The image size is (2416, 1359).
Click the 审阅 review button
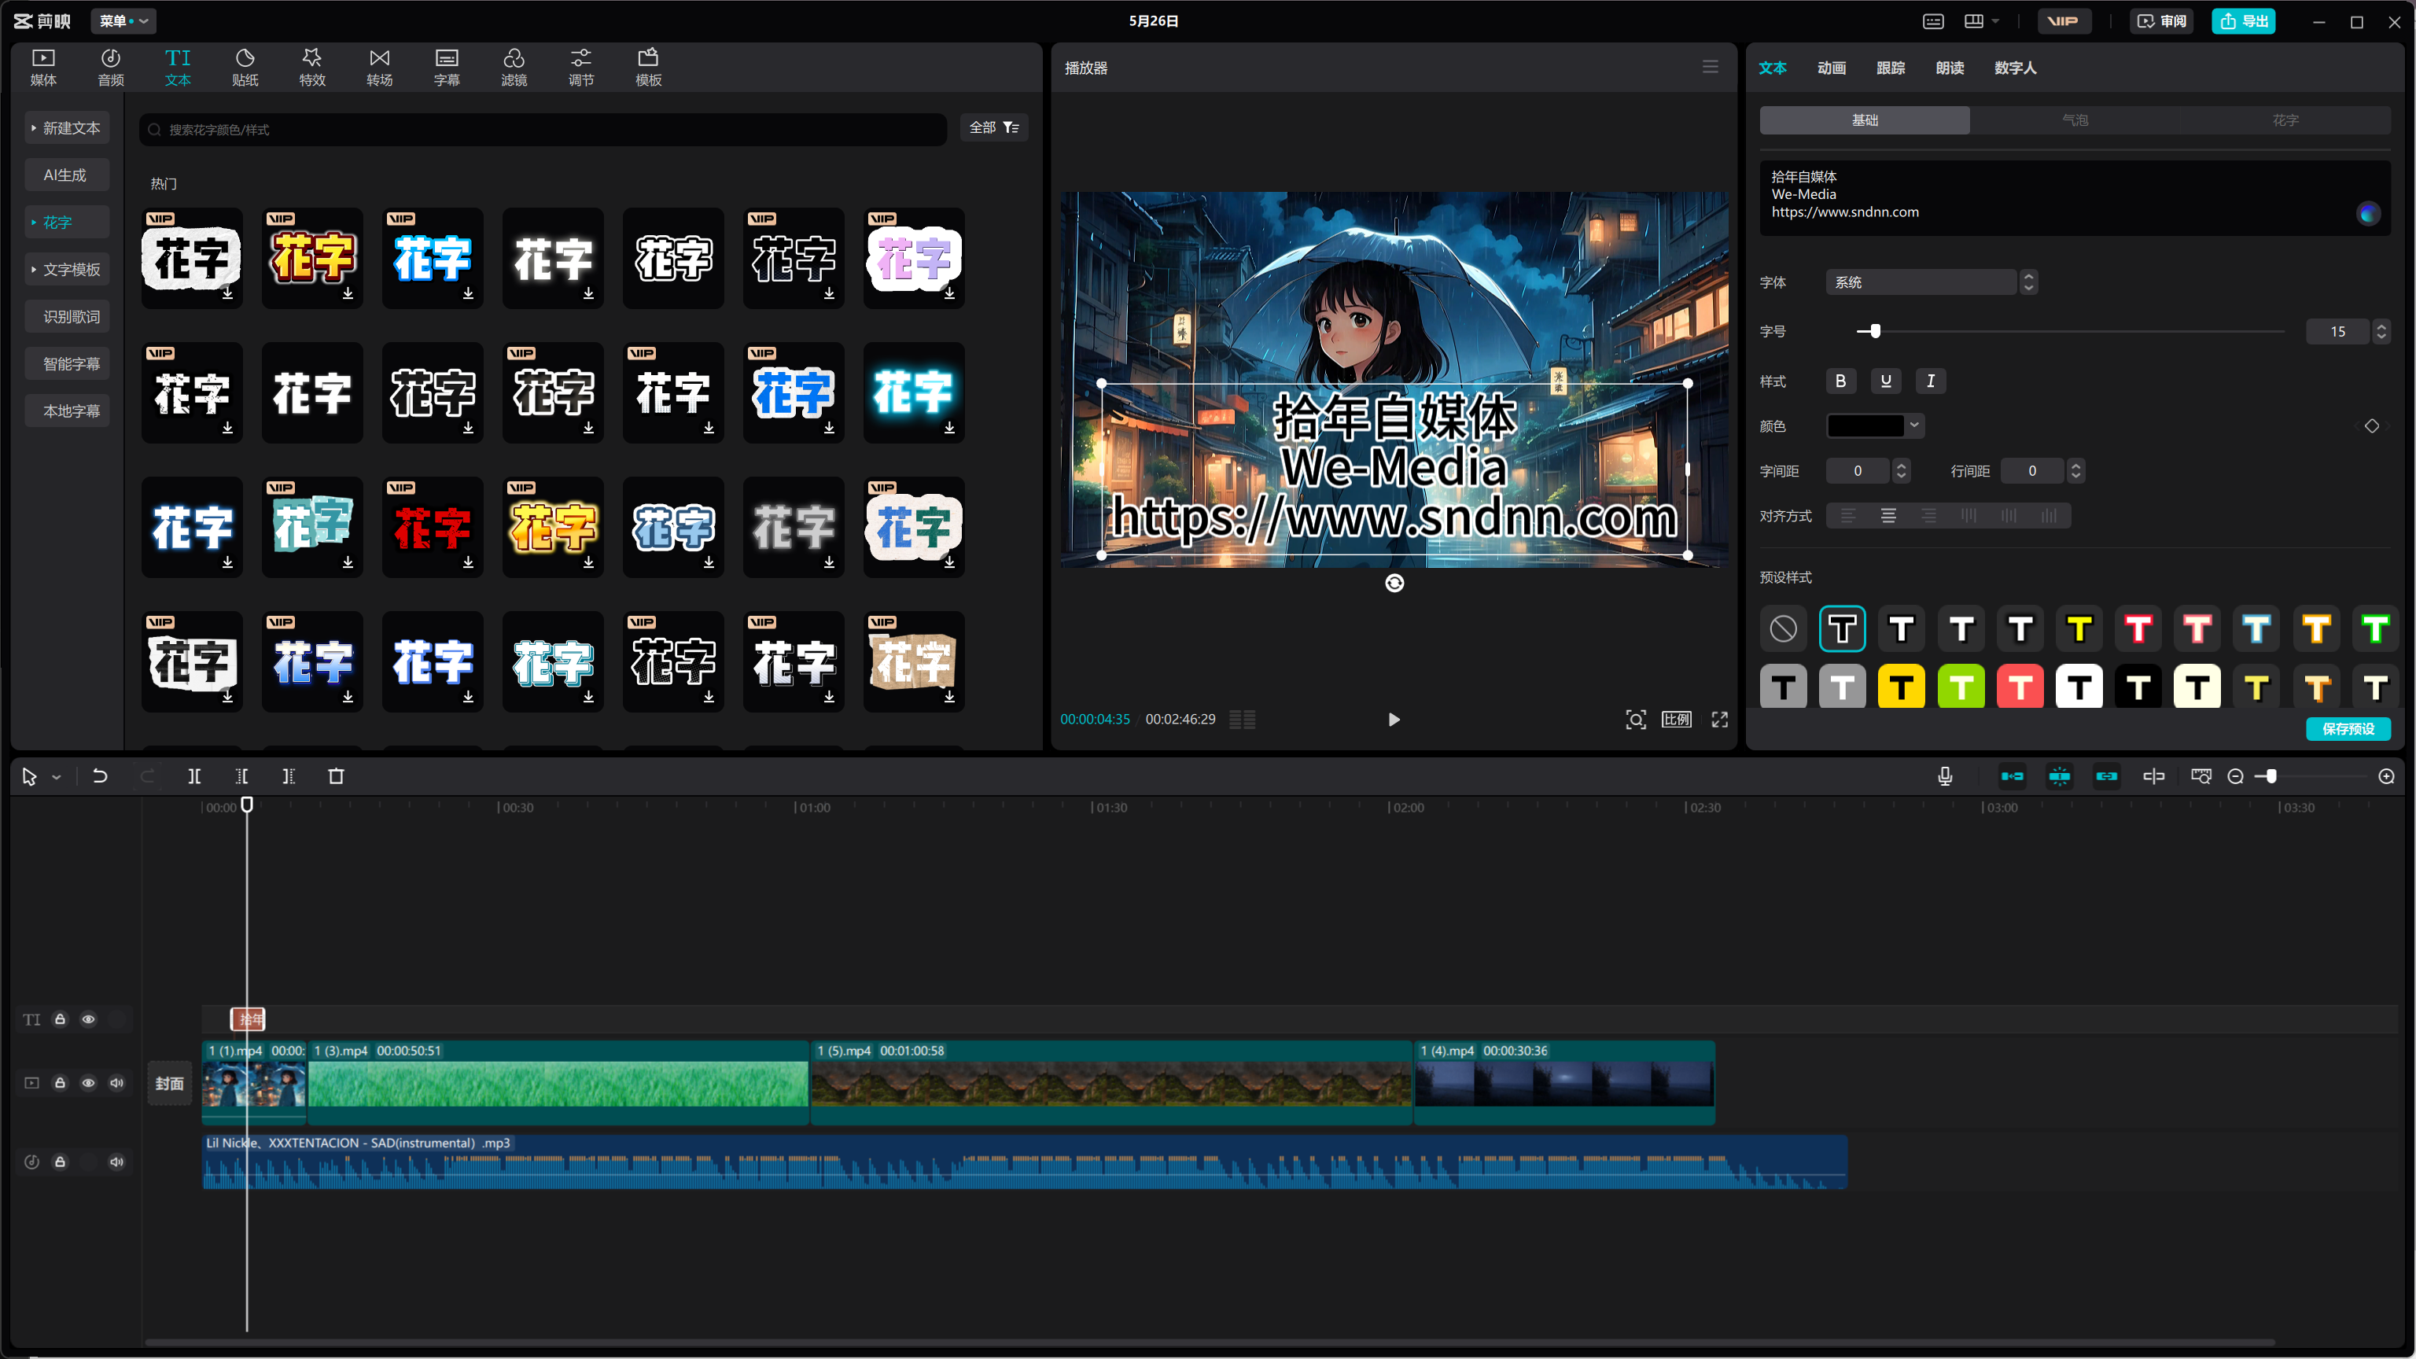[2162, 20]
